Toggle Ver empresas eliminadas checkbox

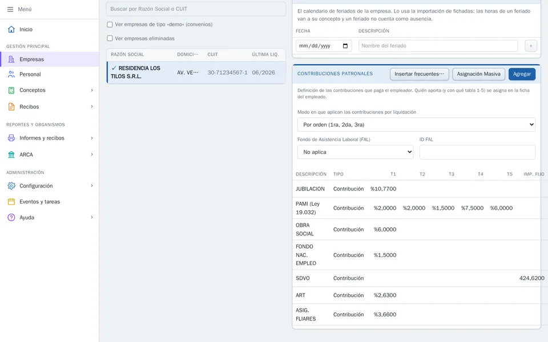(110, 38)
